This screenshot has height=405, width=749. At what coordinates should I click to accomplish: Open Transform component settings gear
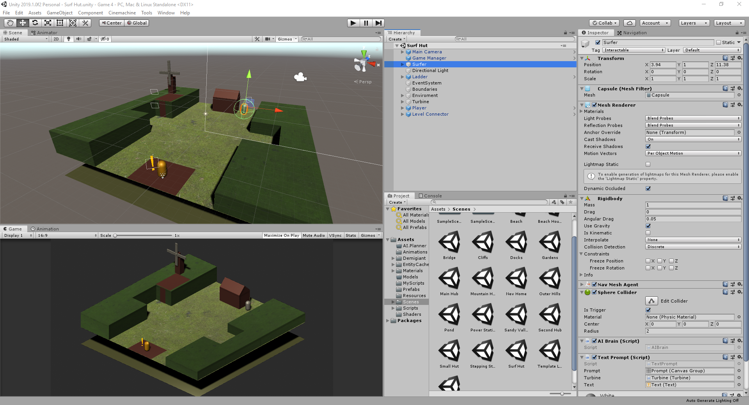(x=739, y=58)
